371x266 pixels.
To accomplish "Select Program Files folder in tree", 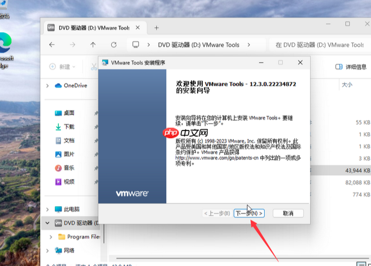I will pos(79,237).
